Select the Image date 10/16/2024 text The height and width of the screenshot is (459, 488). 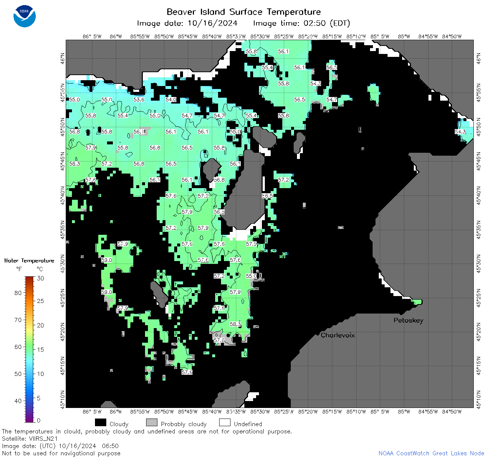pos(187,23)
